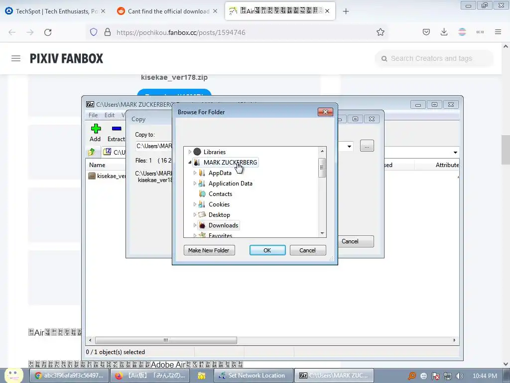Click the browse (...) button in Copy dialog
Viewport: 510px width, 383px height.
tap(367, 146)
